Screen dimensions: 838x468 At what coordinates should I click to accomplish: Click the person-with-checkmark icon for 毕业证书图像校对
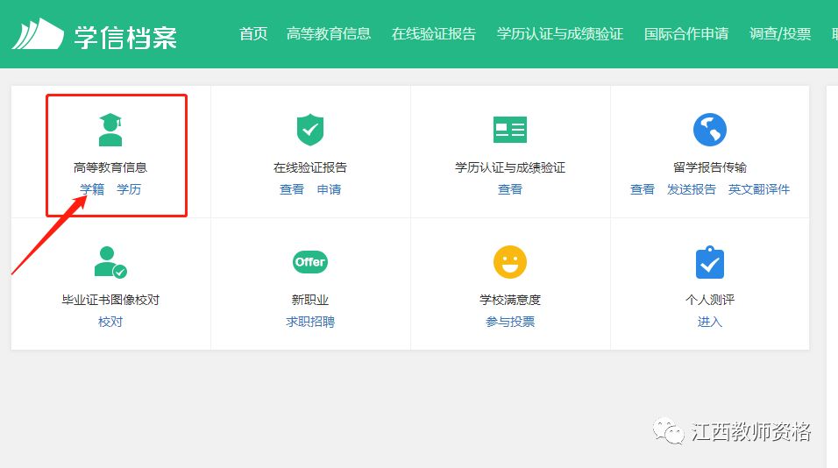point(110,262)
